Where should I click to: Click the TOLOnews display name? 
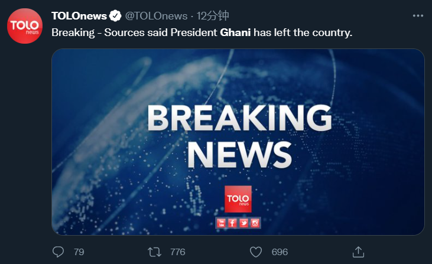pyautogui.click(x=79, y=15)
